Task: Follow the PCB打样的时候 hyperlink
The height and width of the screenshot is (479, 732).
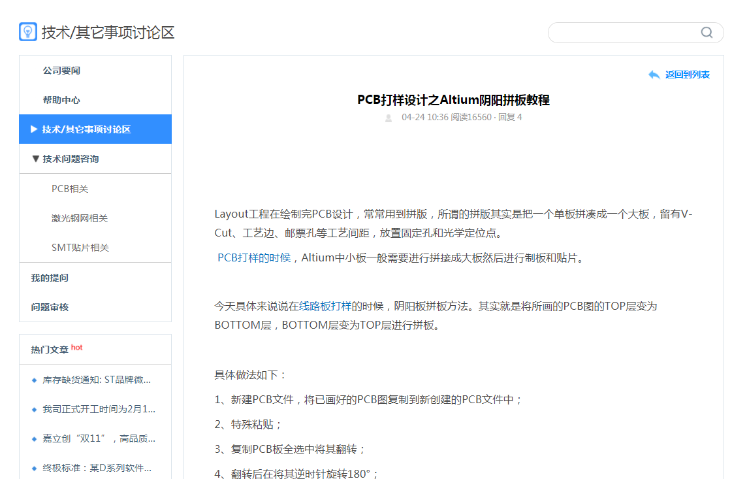Action: click(x=254, y=258)
